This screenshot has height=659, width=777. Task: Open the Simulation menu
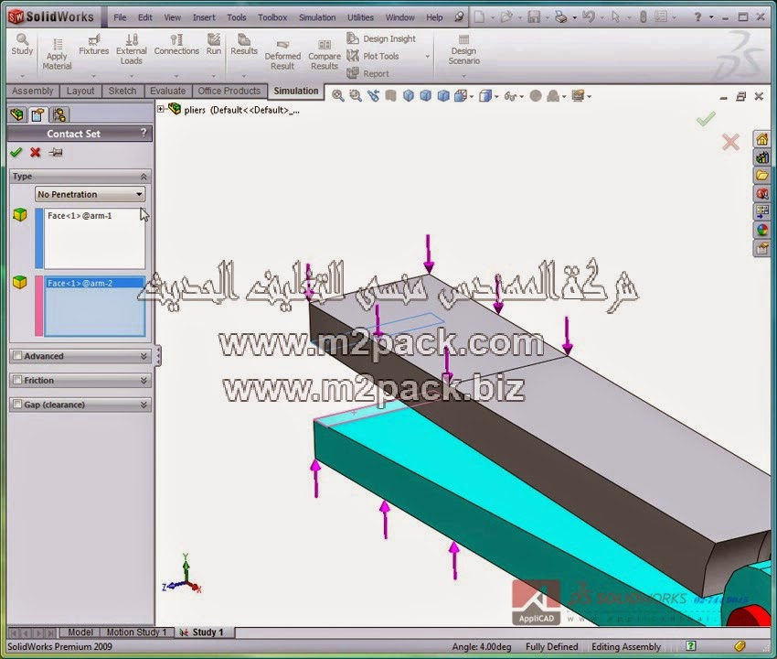(317, 17)
